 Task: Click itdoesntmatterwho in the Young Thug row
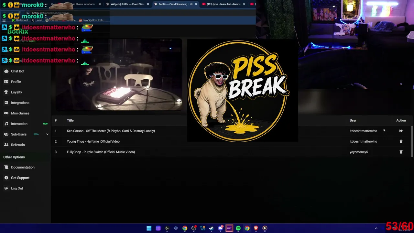pyautogui.click(x=363, y=141)
